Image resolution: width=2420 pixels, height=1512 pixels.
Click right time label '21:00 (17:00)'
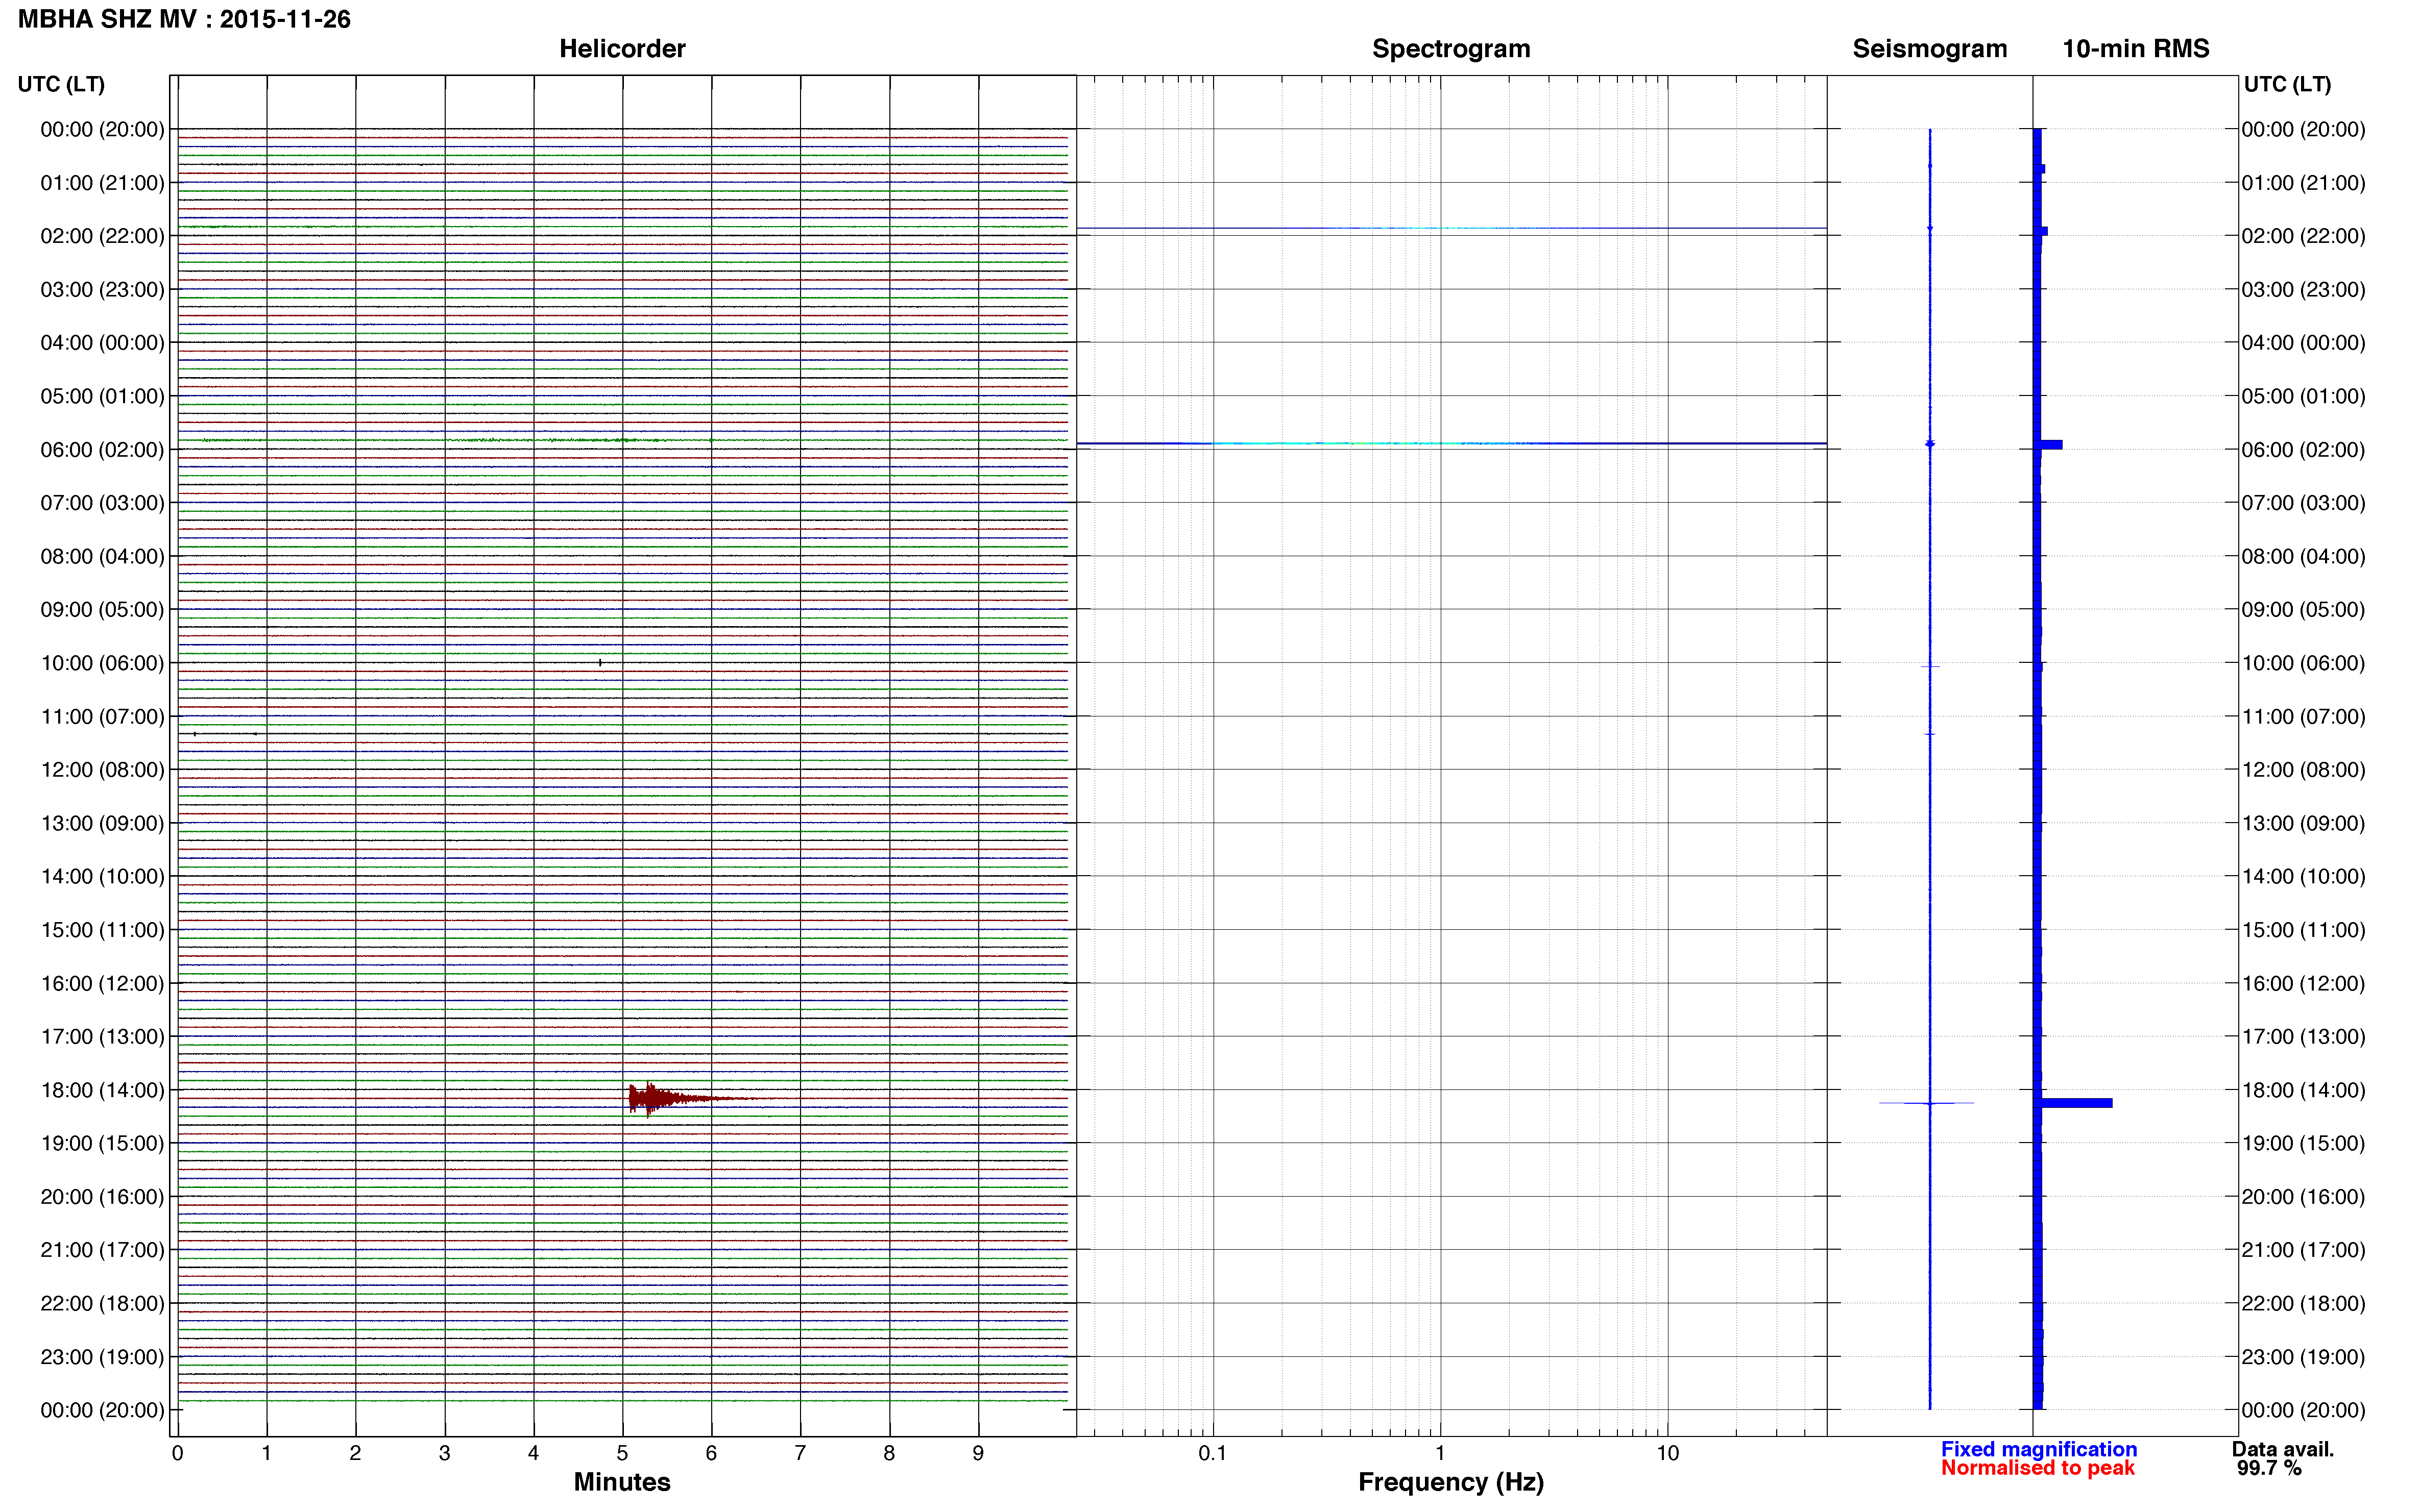(2303, 1250)
